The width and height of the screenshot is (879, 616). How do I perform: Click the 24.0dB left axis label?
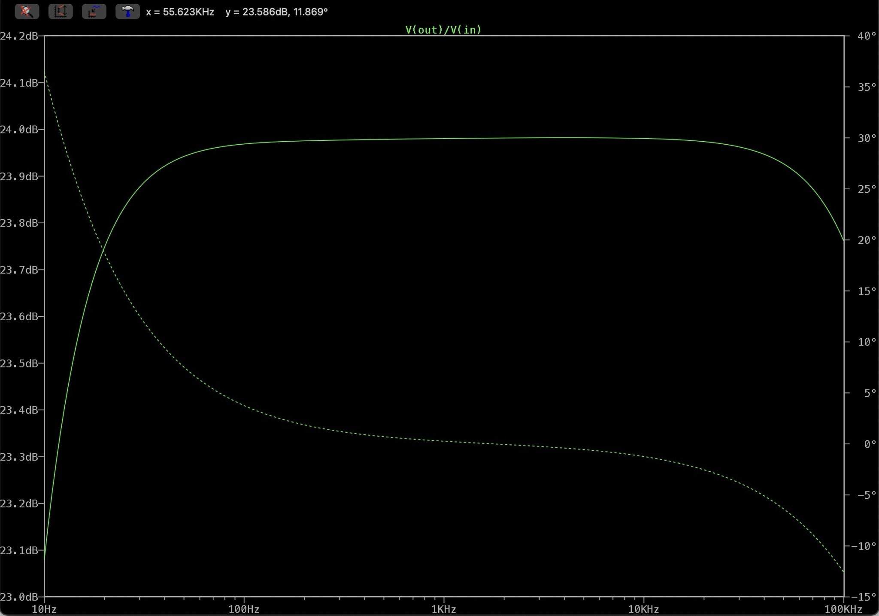click(19, 130)
